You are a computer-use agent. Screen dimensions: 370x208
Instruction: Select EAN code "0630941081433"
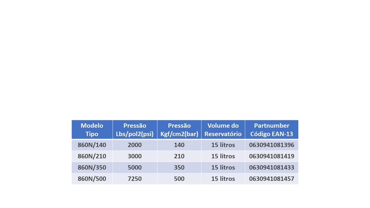[272, 168]
